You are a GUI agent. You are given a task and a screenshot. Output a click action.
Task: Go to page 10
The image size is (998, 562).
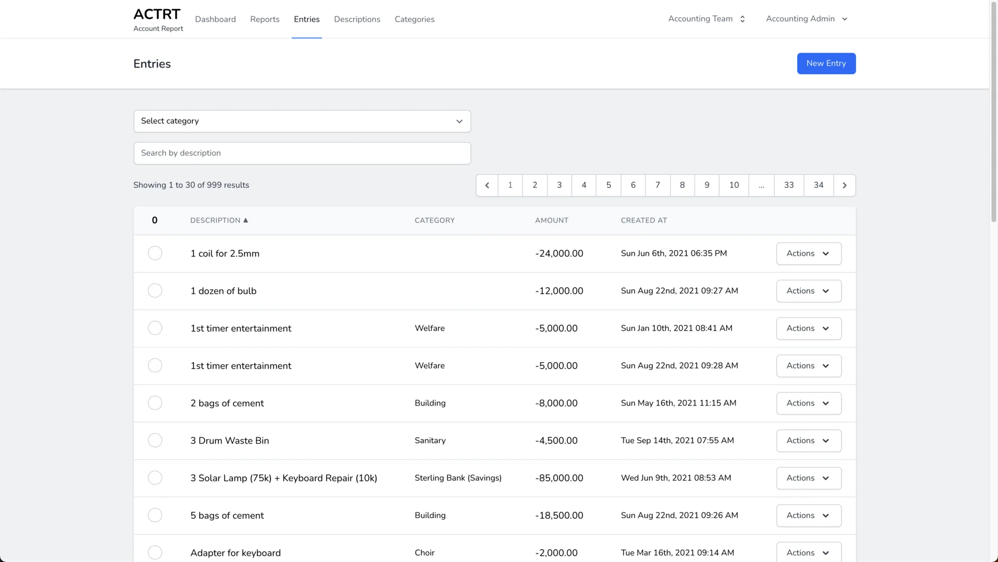pyautogui.click(x=734, y=185)
